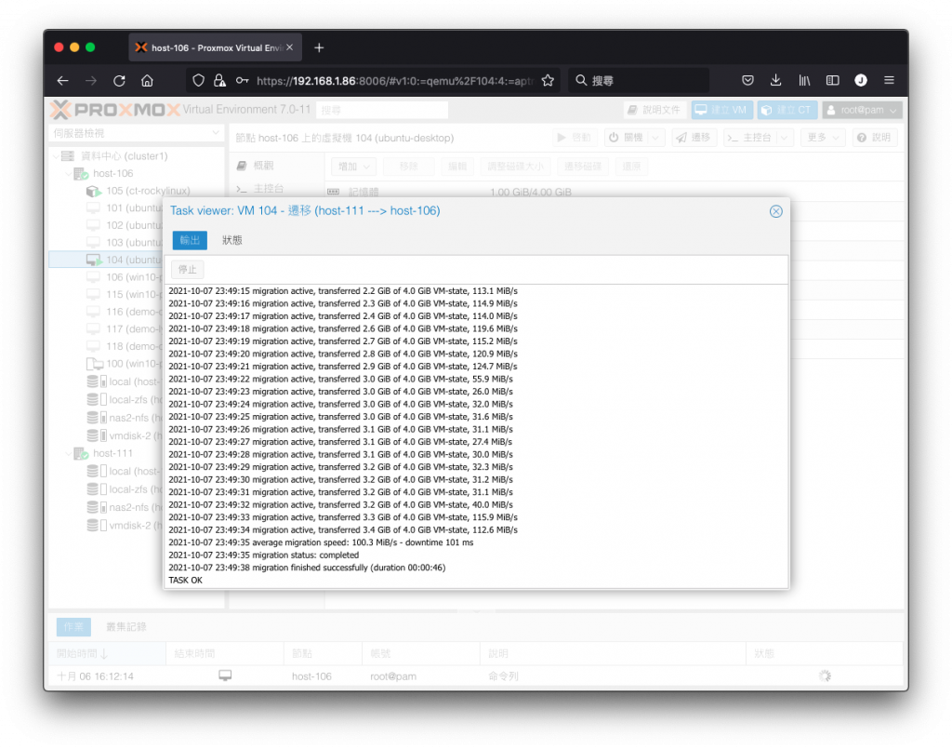Click the 遷移 migrate button
The width and height of the screenshot is (952, 749).
click(694, 138)
